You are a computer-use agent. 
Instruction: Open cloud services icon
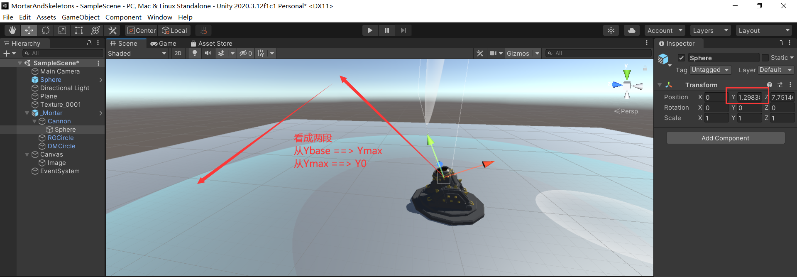(631, 30)
